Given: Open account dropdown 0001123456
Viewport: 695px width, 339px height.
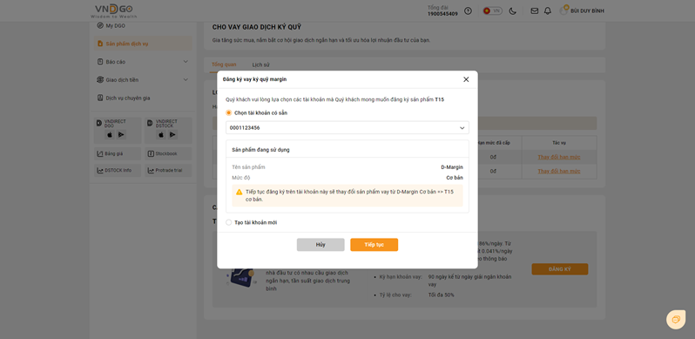Looking at the screenshot, I should pyautogui.click(x=347, y=128).
